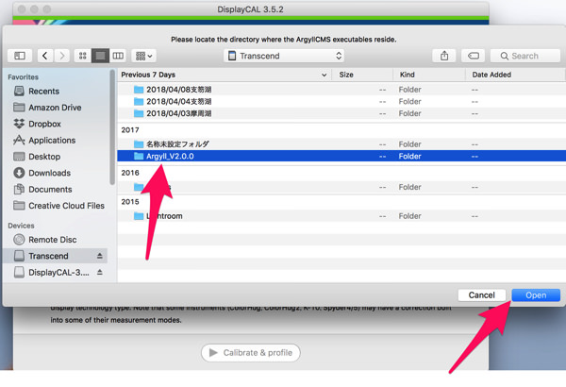Open the item grouping dropdown
The image size is (566, 387).
(144, 57)
